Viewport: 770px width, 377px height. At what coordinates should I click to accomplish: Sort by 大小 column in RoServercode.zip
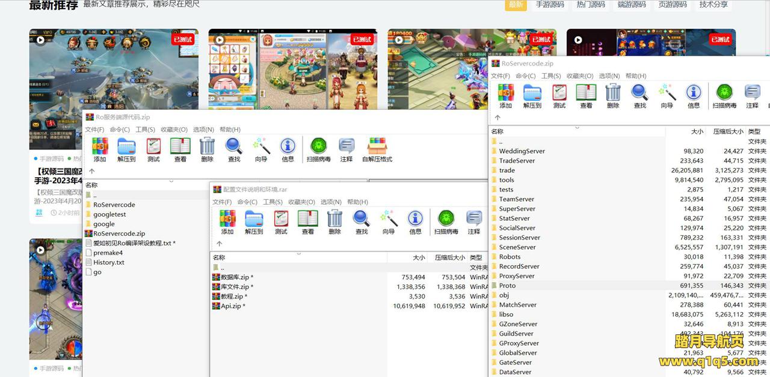click(x=697, y=131)
